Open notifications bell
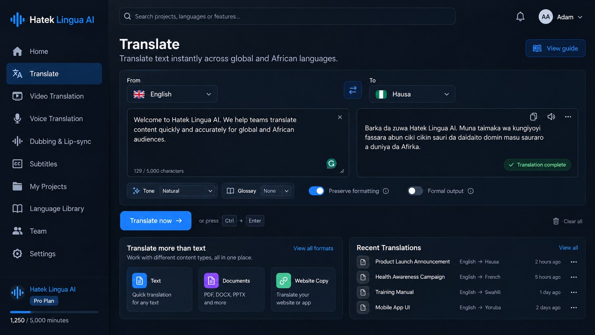The height and width of the screenshot is (335, 595). pyautogui.click(x=520, y=17)
